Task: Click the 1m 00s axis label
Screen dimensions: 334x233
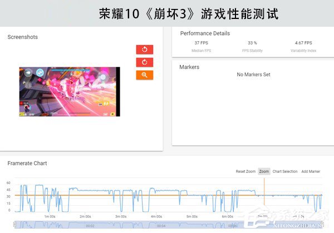Action: coord(50,216)
